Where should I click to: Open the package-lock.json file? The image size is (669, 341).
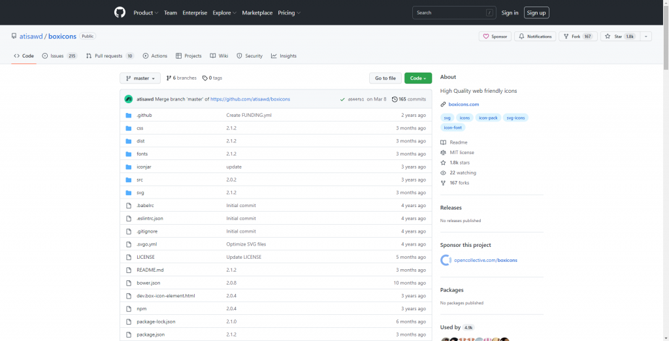(x=156, y=321)
